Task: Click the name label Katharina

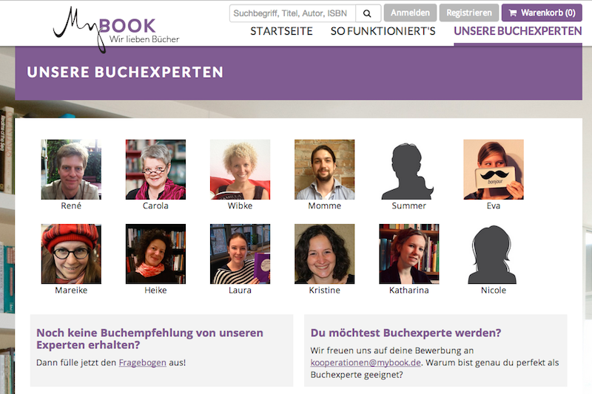Action: (x=409, y=291)
